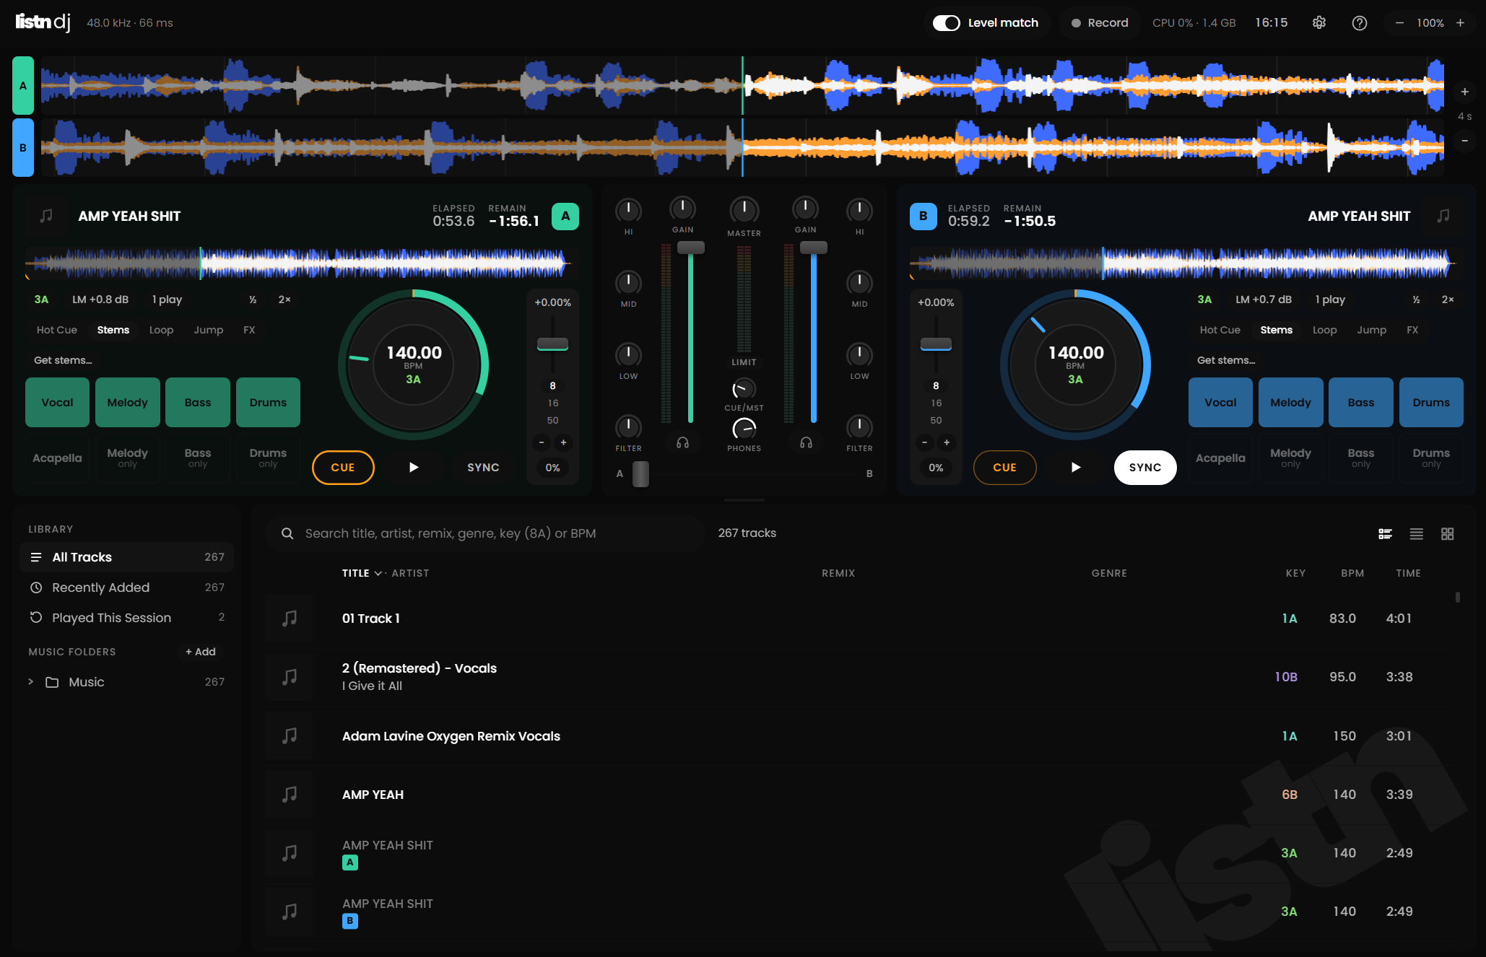The image size is (1486, 957).
Task: Toggle the Level match switch
Action: 946,23
